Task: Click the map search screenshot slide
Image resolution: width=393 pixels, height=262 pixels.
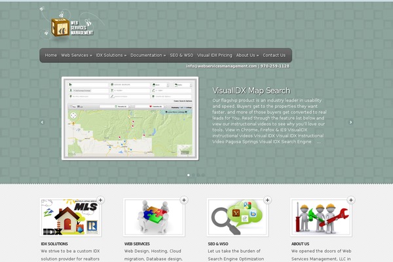Action: 130,119
